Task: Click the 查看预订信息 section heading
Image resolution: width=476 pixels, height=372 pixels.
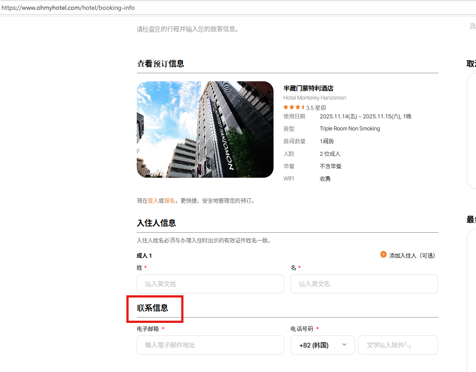Action: coord(160,64)
